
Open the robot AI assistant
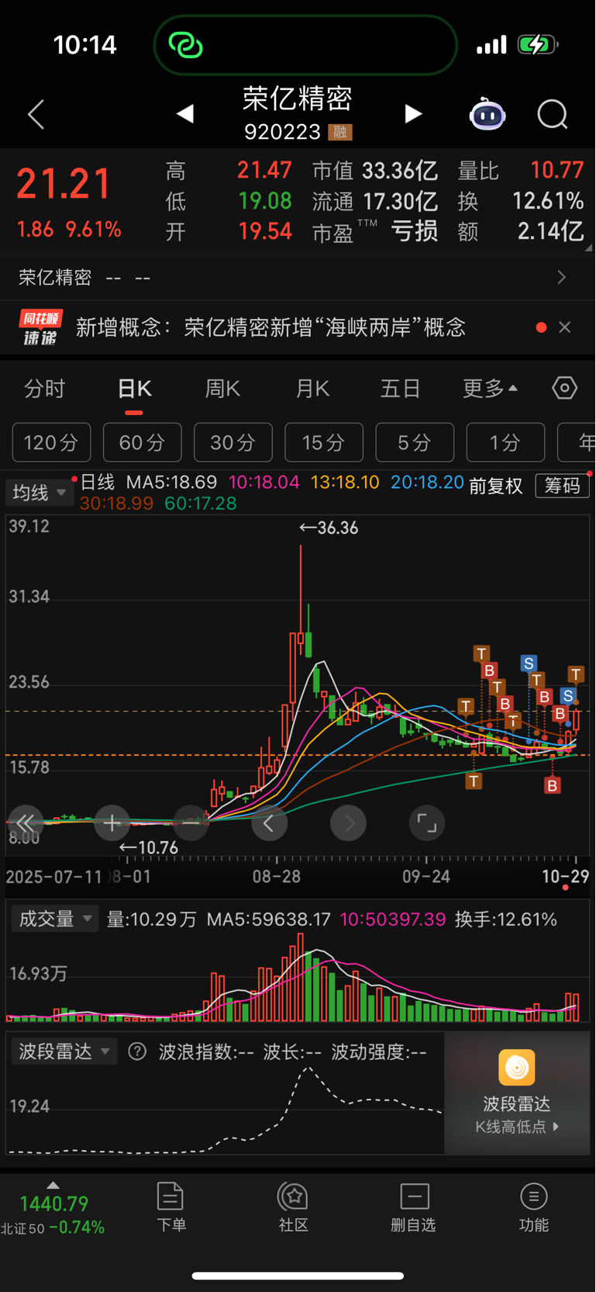coord(487,114)
